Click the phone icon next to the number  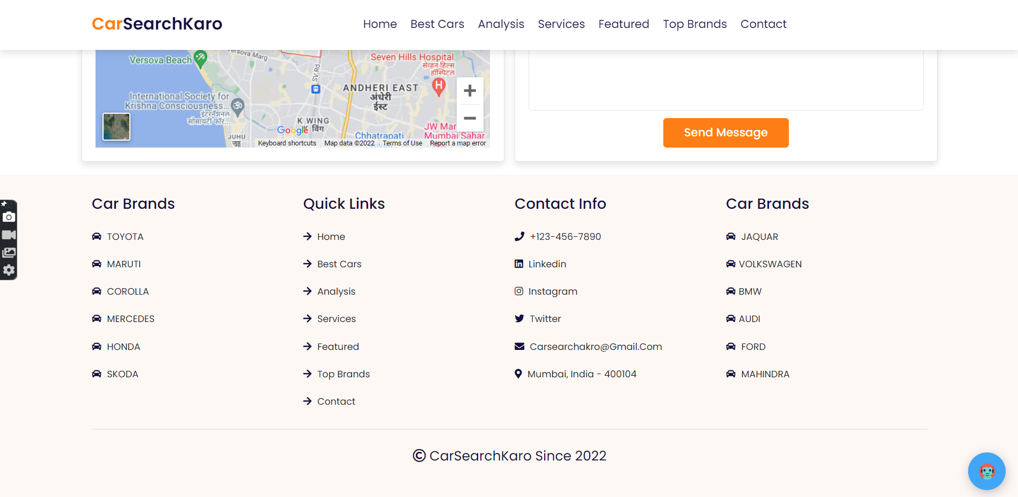click(519, 236)
